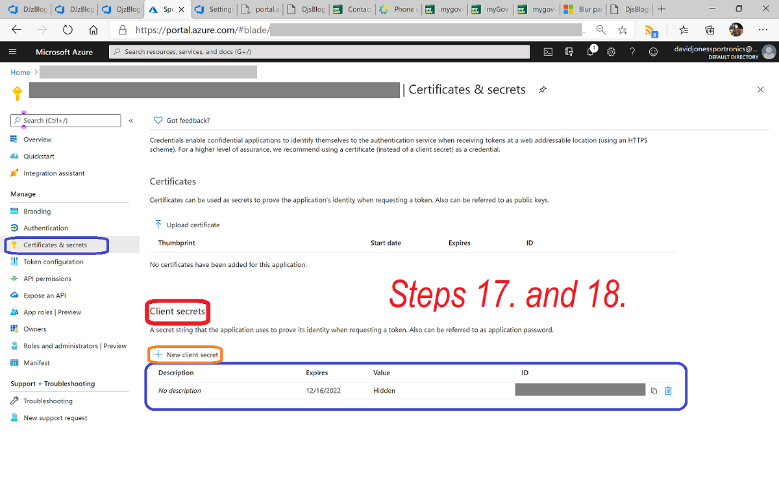This screenshot has height=496, width=779.
Task: Click Got feedback? link
Action: pyautogui.click(x=182, y=120)
